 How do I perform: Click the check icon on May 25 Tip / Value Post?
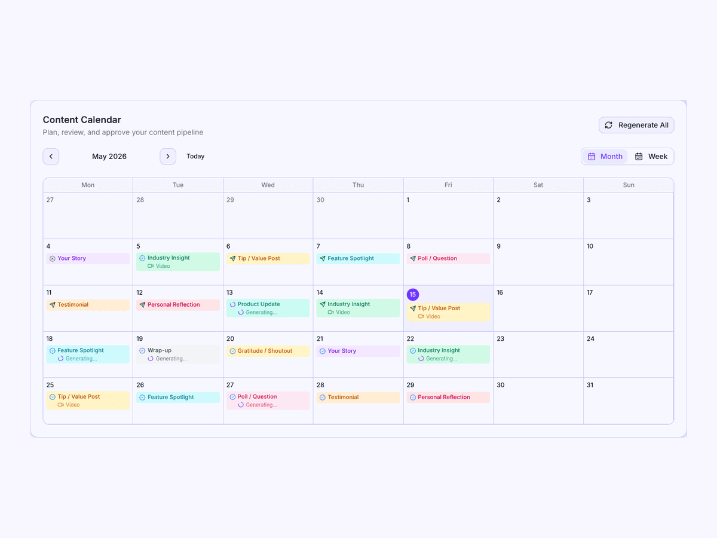click(x=53, y=397)
